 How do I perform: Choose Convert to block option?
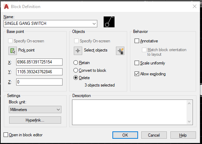[76, 70]
